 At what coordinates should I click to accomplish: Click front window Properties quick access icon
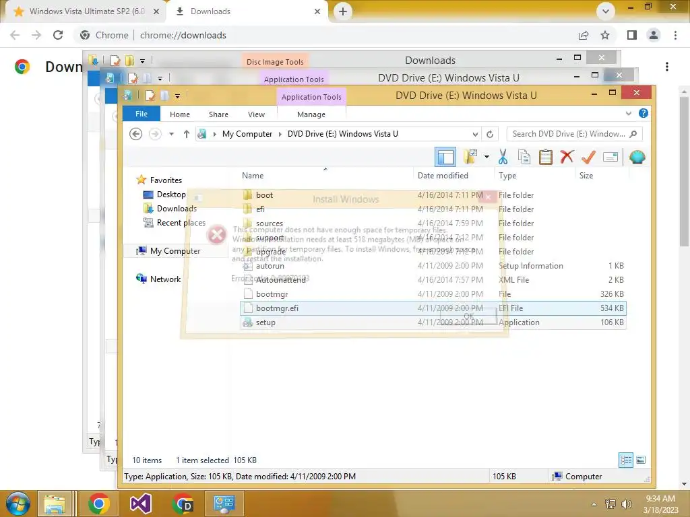coord(150,96)
